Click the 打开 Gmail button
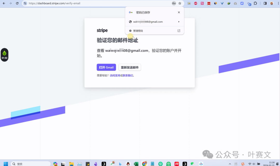 106,67
